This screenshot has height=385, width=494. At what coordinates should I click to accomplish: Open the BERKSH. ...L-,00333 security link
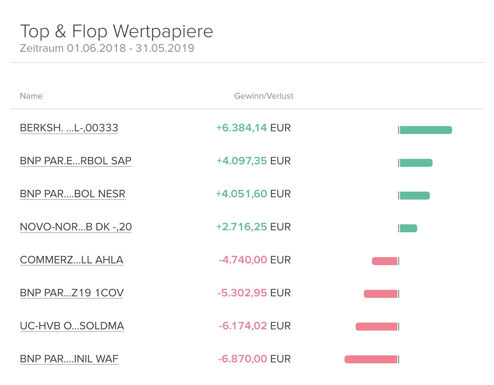pyautogui.click(x=69, y=128)
